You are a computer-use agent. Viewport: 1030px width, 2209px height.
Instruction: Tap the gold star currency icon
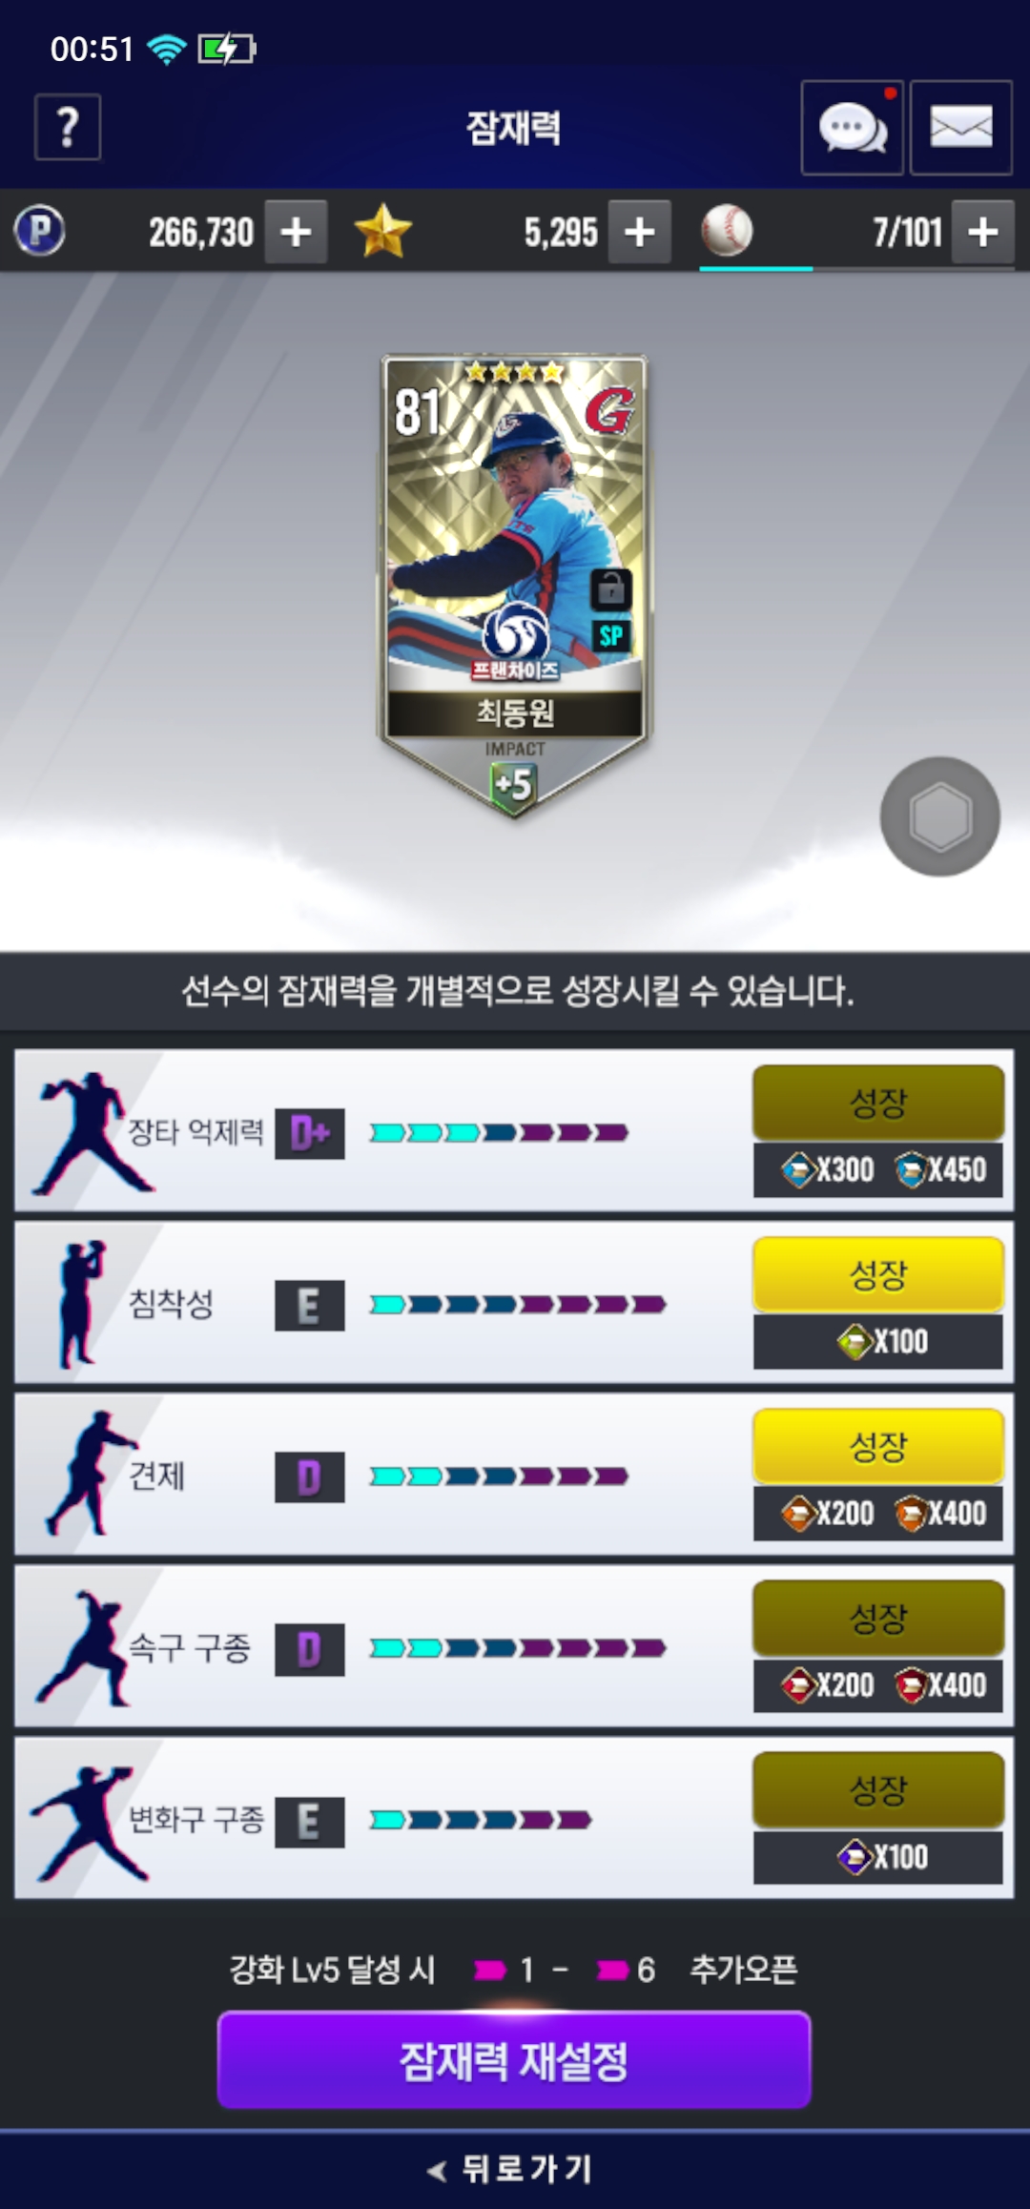(382, 232)
